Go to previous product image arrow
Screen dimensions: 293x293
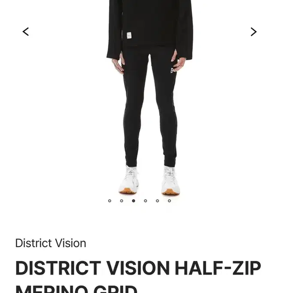[x=26, y=32]
